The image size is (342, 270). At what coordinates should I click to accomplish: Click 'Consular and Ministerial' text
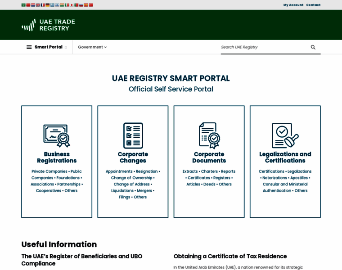coord(285,184)
